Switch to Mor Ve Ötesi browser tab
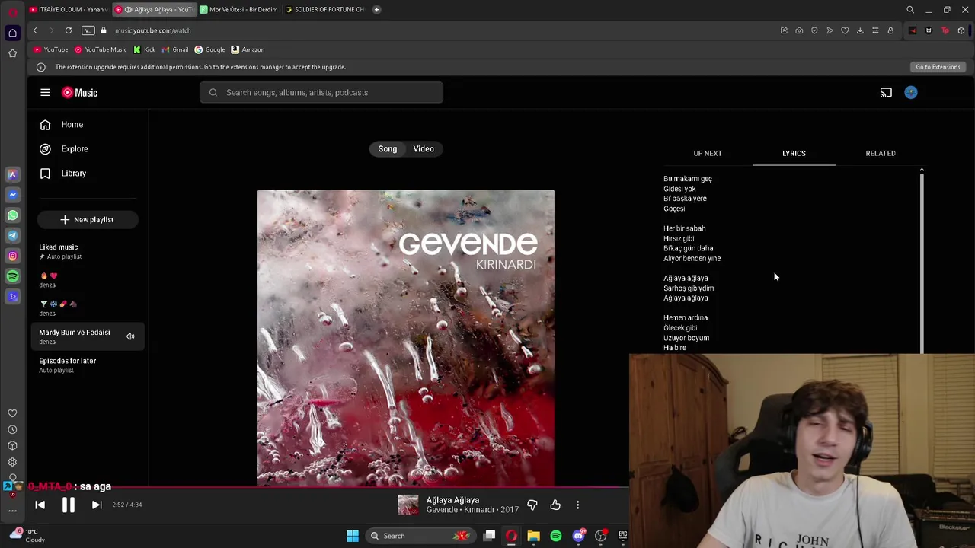 click(x=240, y=9)
